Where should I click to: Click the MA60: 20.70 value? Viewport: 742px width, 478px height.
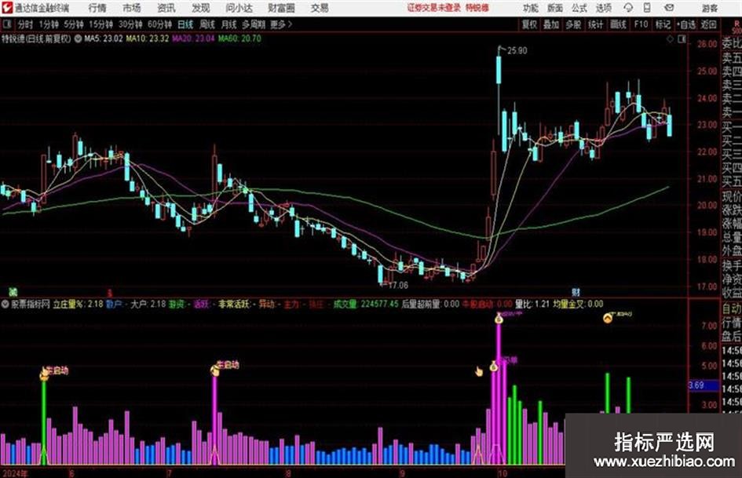239,38
